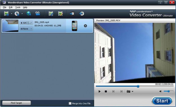Click the preview playback progress slider handle

click(x=138, y=86)
